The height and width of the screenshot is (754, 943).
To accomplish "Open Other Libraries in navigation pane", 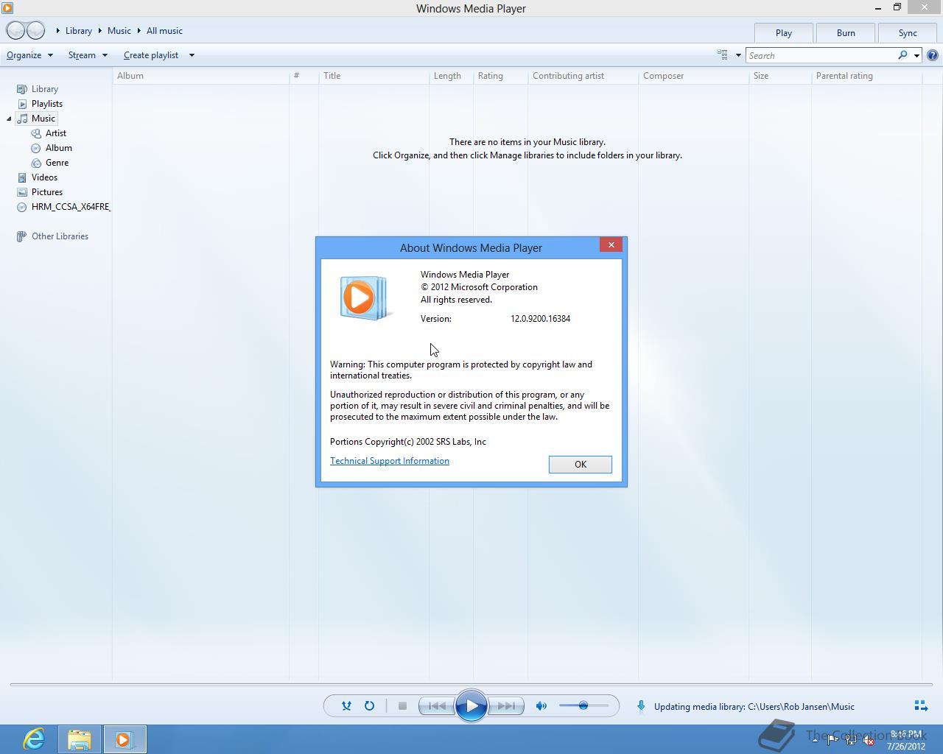I will pyautogui.click(x=52, y=236).
